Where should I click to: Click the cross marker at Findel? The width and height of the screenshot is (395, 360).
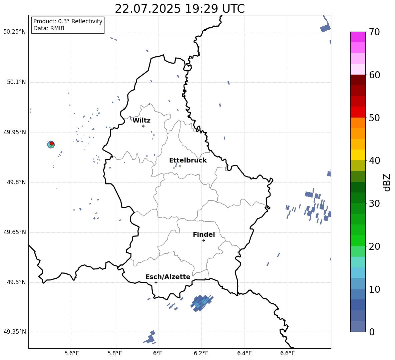pos(204,240)
